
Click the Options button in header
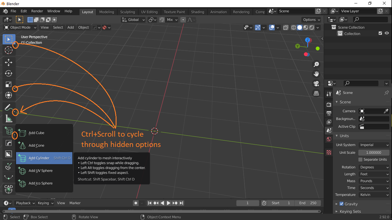pyautogui.click(x=312, y=20)
